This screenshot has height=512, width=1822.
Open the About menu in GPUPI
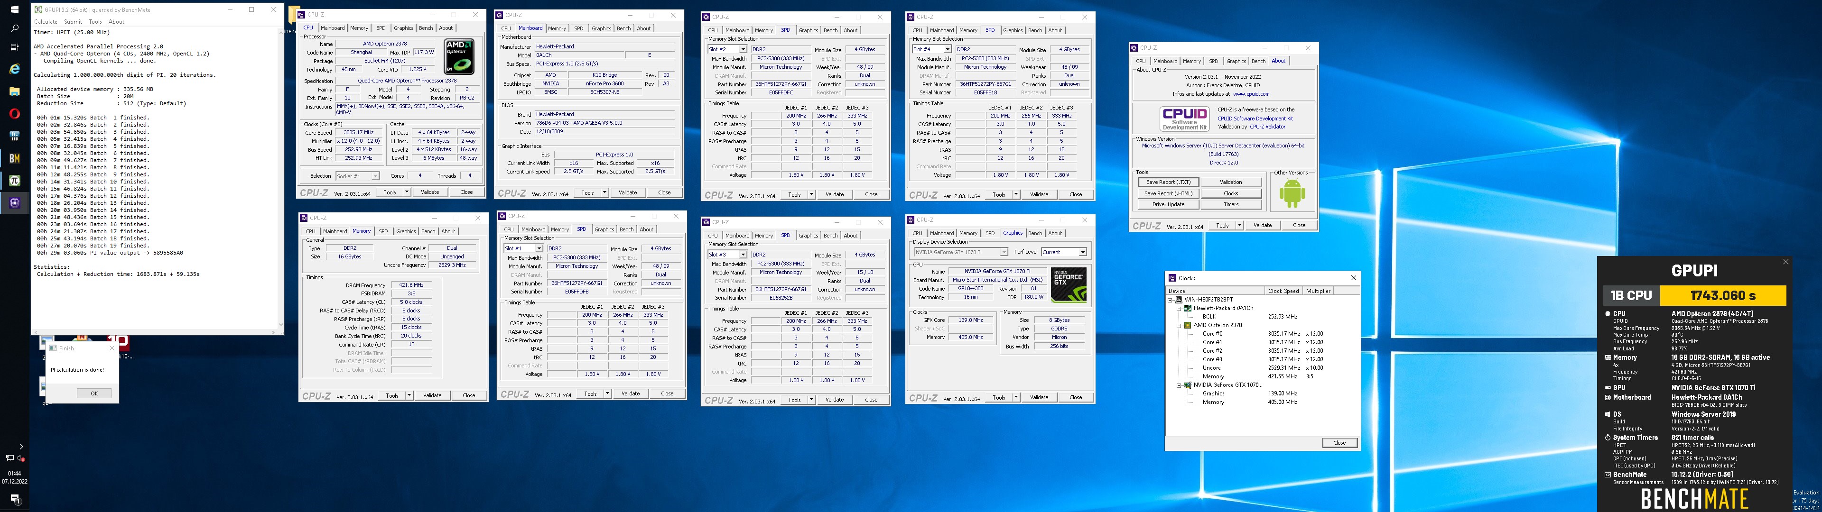(x=116, y=22)
